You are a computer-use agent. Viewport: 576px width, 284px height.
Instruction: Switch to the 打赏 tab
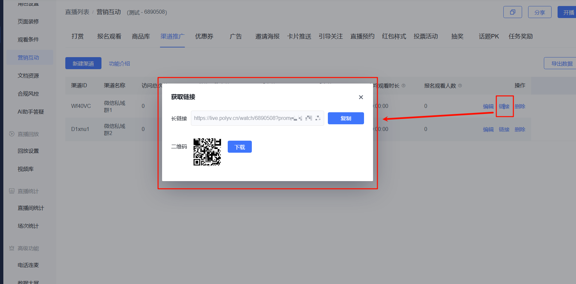[78, 36]
